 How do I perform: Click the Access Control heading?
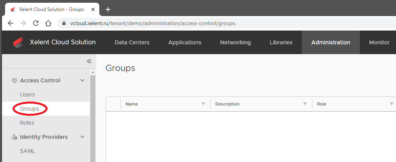40,80
